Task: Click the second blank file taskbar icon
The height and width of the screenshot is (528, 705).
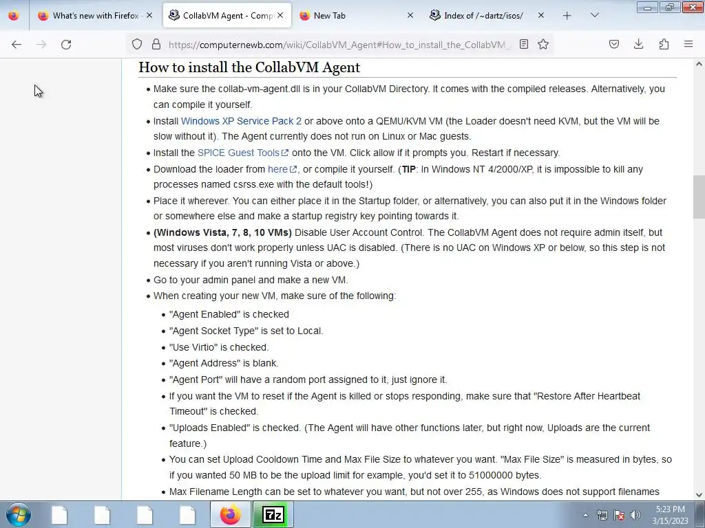Action: pyautogui.click(x=102, y=514)
